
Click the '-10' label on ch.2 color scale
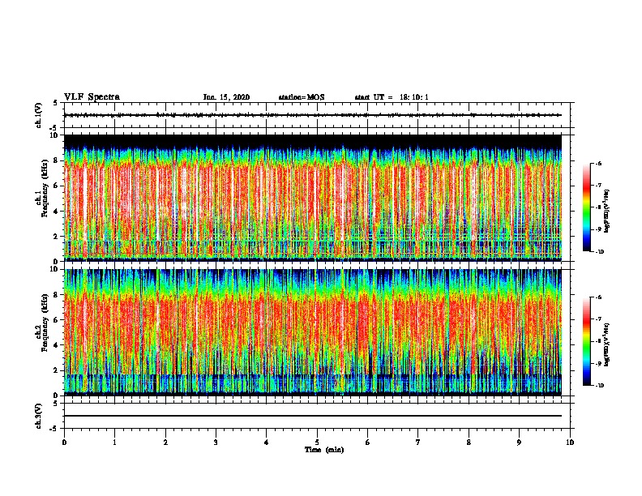coord(599,386)
